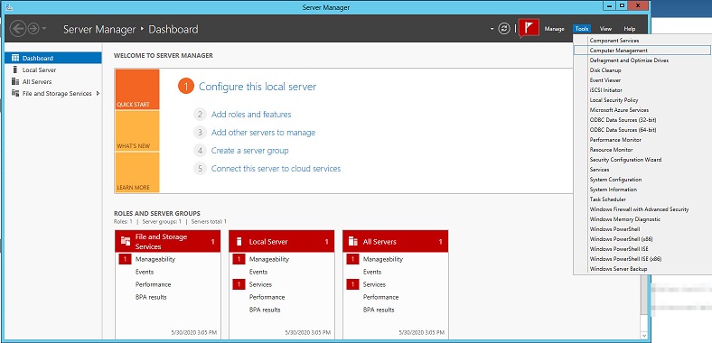Click Manageability in File and Storage Services tile
The image size is (712, 343).
coord(155,259)
